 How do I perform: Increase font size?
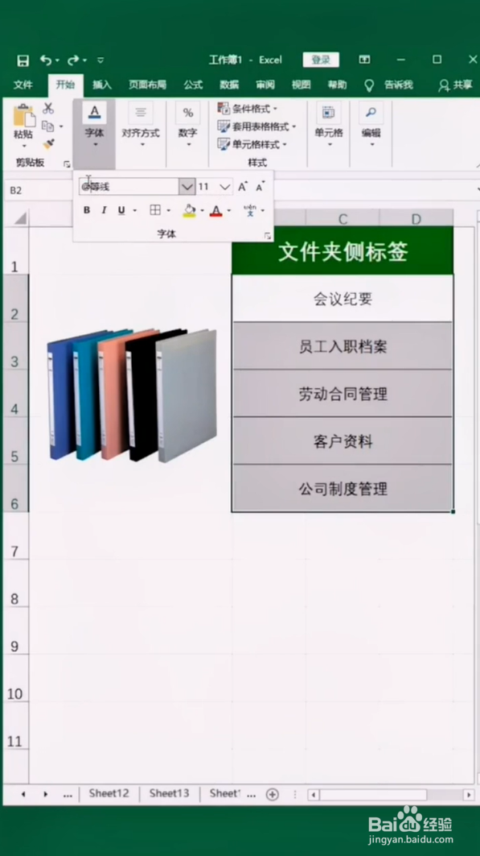point(243,187)
